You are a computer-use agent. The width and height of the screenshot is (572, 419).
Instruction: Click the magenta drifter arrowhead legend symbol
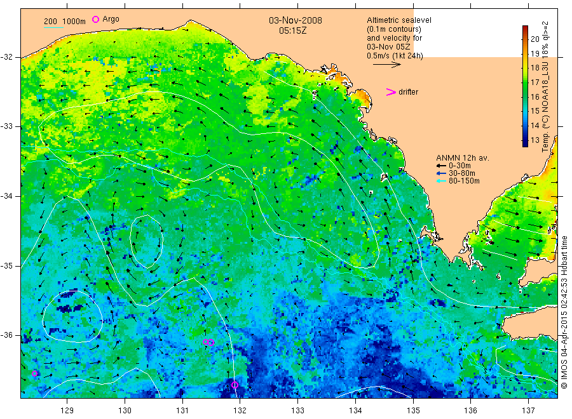coord(391,92)
